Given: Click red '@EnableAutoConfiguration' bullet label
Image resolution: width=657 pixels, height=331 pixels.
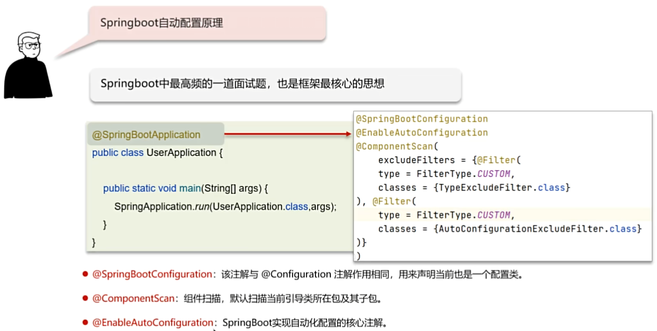Looking at the screenshot, I should tap(152, 323).
